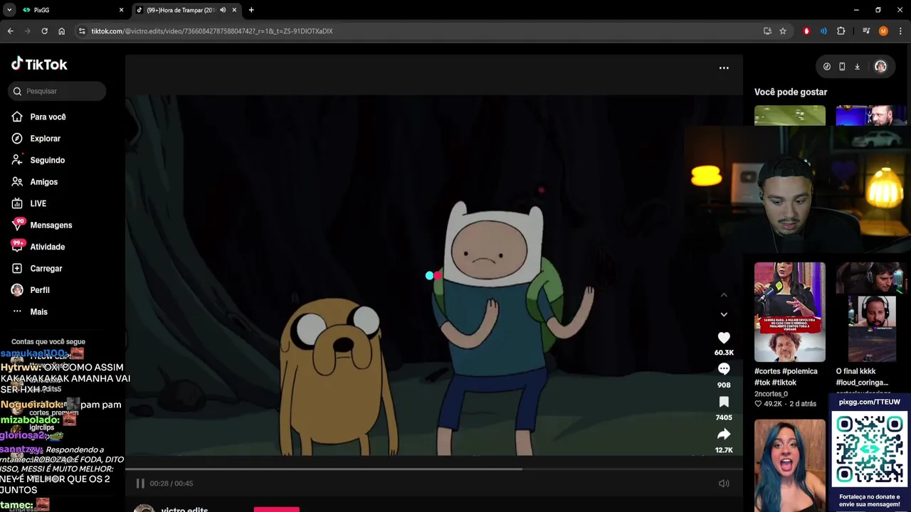Open the Chrome three-dot menu

901,31
